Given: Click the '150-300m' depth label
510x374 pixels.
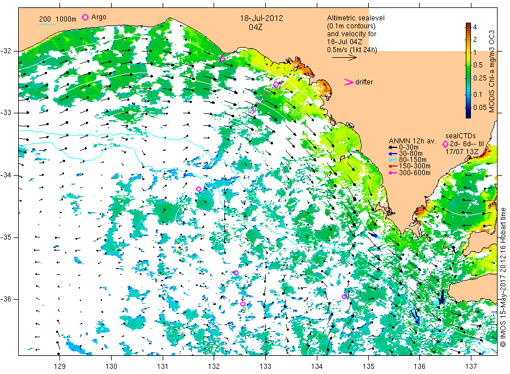Looking at the screenshot, I should pyautogui.click(x=415, y=166).
